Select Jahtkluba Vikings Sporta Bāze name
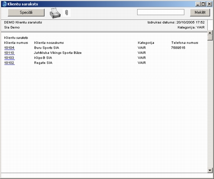Viewport: 214px width, 179px height. (x=58, y=53)
